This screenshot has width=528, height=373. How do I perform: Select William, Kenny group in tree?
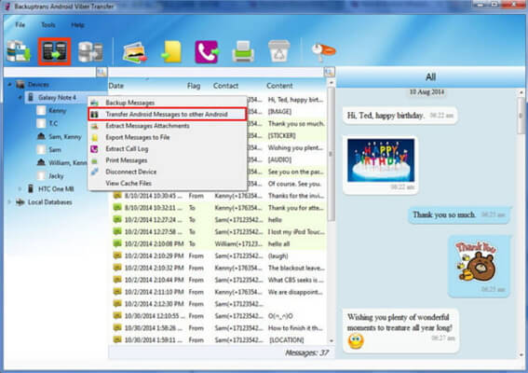pos(68,162)
